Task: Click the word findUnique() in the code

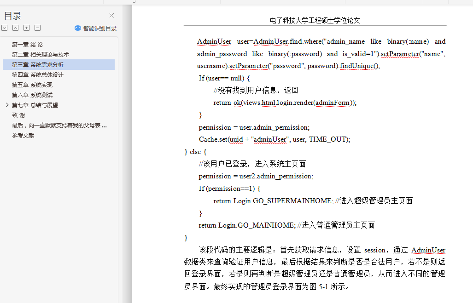Action: (x=360, y=66)
